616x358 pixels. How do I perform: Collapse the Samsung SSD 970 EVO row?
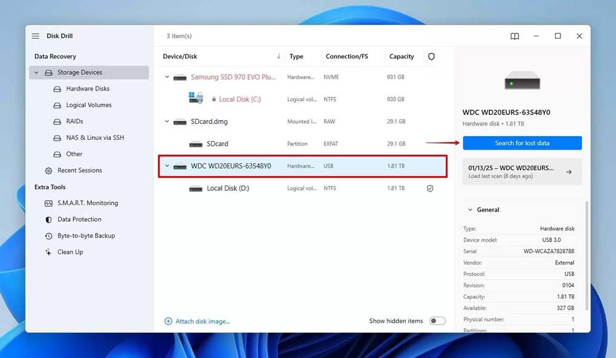click(167, 78)
